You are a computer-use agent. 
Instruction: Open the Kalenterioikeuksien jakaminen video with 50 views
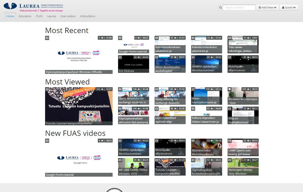click(x=170, y=44)
